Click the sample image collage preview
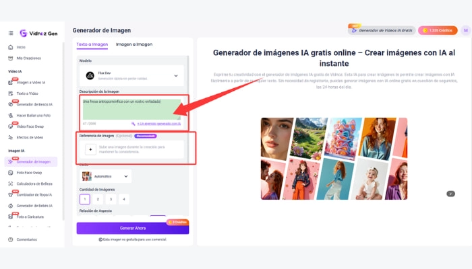Viewport: 472px width, 269px height. 334,159
